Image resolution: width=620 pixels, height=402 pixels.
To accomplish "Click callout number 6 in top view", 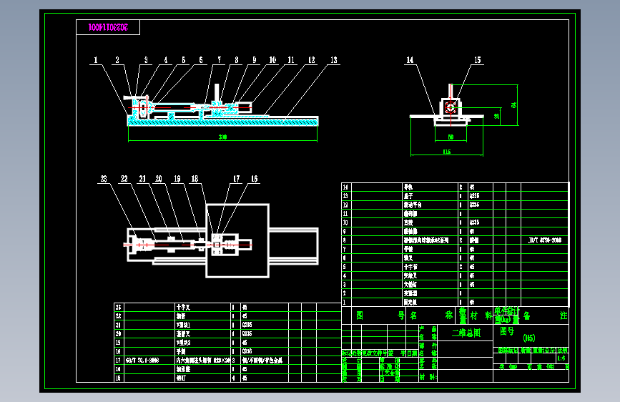I will click(x=201, y=60).
